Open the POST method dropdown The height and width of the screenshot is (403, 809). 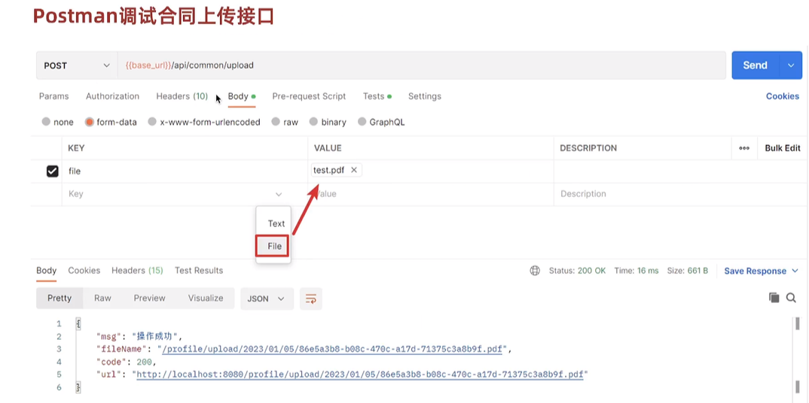pos(77,65)
